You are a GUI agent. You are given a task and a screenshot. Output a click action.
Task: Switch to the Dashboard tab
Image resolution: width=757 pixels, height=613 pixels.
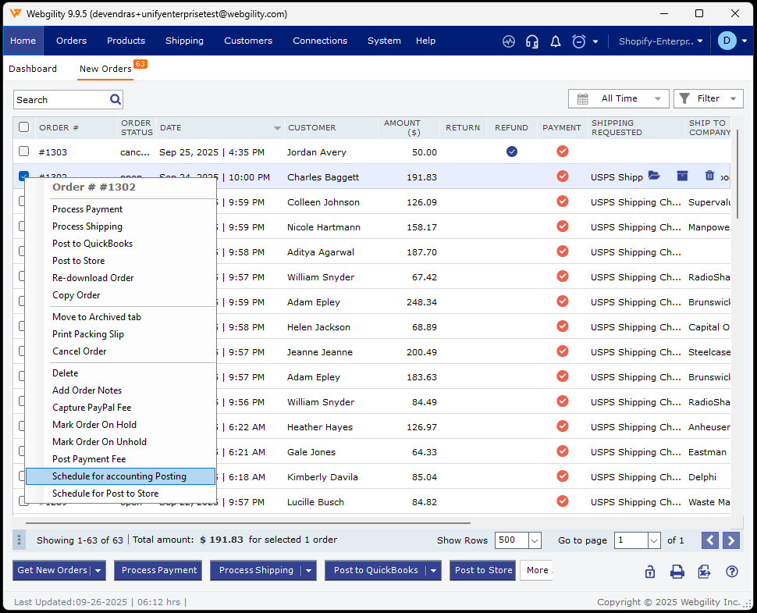[33, 69]
